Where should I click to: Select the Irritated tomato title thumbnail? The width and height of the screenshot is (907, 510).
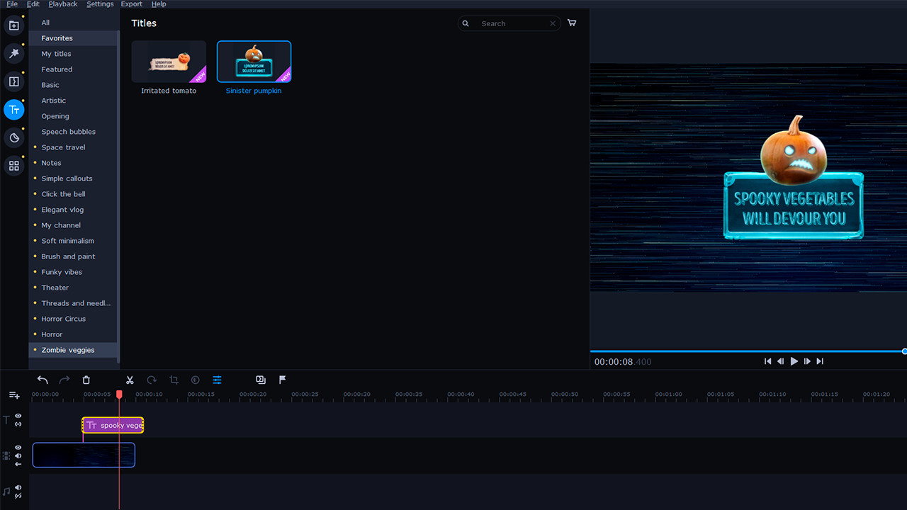169,61
